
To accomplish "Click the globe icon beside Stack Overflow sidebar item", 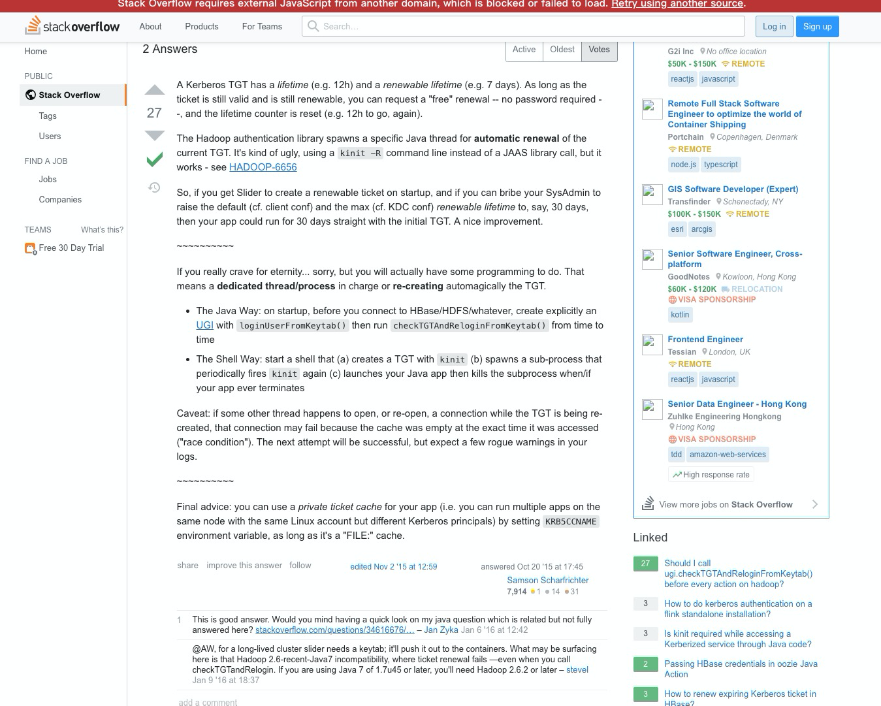I will click(30, 94).
